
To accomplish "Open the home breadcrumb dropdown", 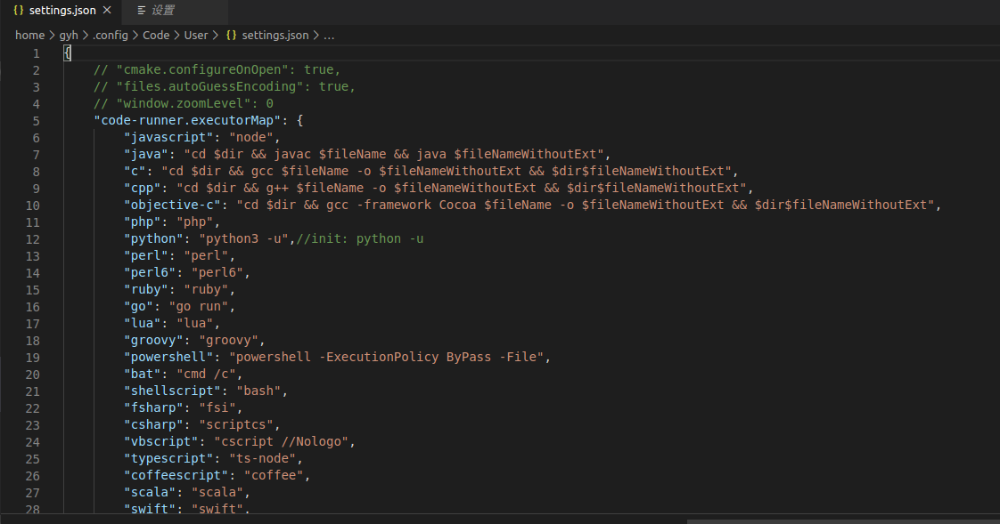I will (29, 35).
